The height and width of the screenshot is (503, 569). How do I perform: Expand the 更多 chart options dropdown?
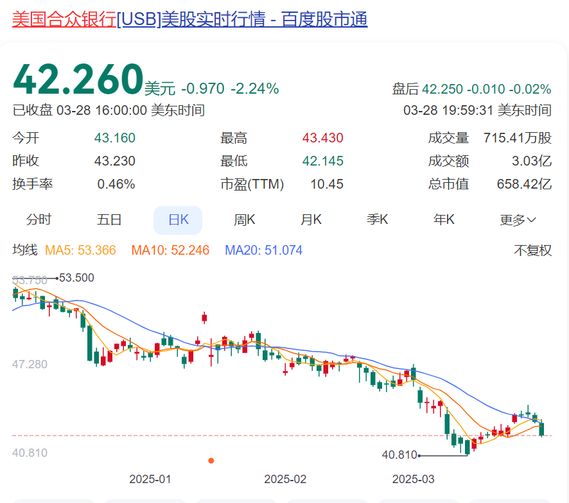[x=518, y=220]
